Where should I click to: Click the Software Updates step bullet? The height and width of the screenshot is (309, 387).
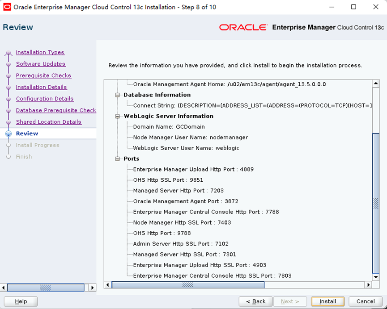point(9,64)
